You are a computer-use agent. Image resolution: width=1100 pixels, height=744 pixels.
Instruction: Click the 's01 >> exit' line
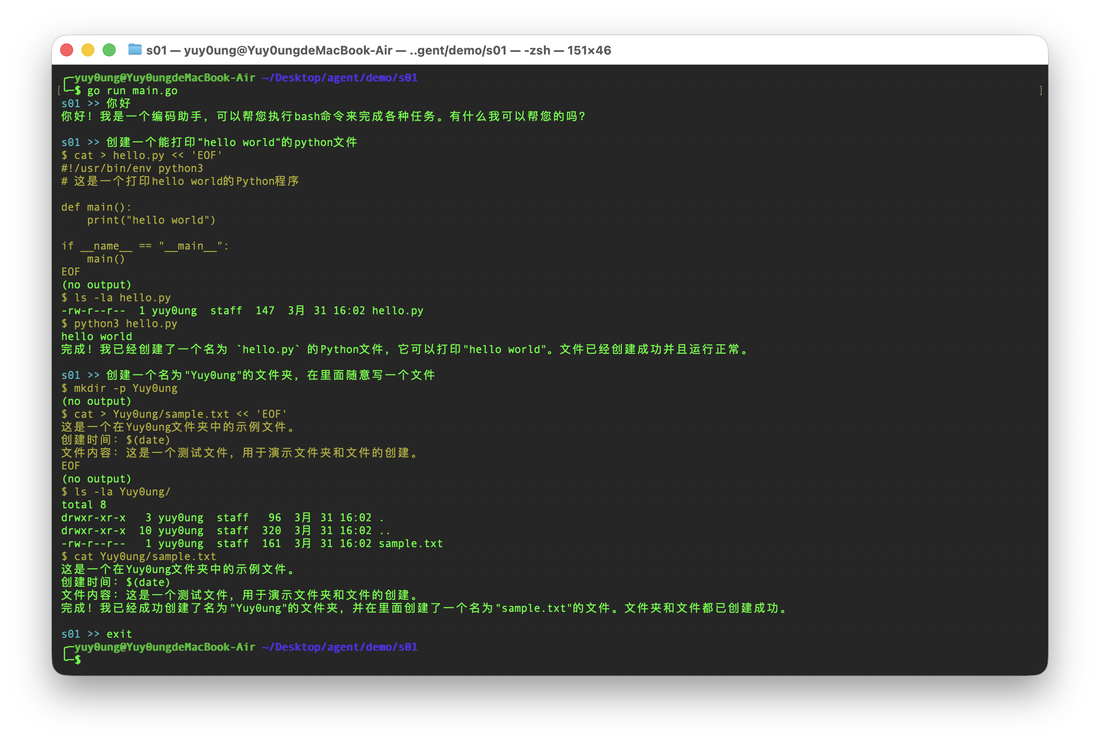[x=97, y=634]
